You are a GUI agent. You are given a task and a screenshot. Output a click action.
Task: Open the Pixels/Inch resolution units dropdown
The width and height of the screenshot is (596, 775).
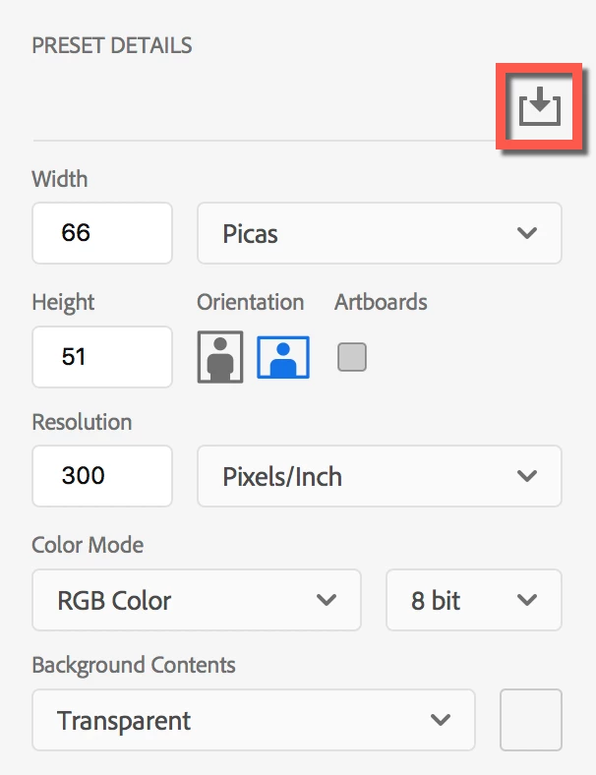(380, 477)
